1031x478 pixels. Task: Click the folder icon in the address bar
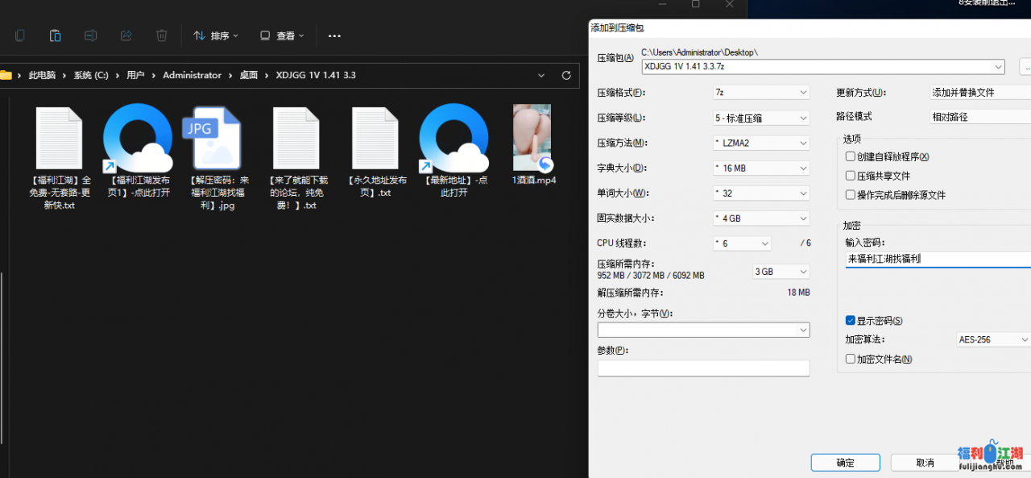click(7, 75)
